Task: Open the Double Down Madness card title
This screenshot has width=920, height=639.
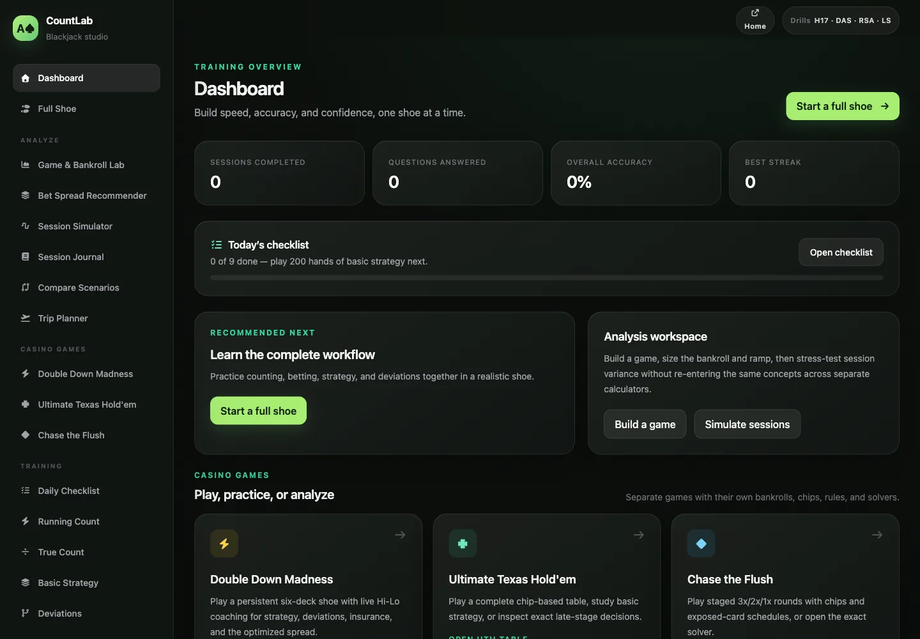Action: pos(272,580)
